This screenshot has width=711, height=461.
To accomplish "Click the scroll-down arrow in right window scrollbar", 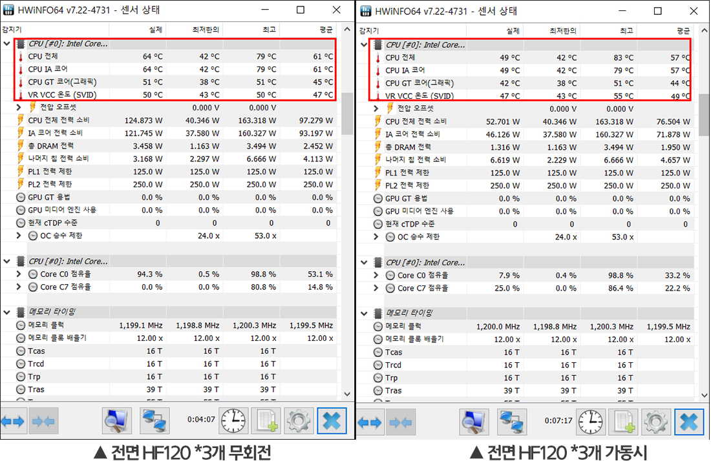I will click(704, 395).
